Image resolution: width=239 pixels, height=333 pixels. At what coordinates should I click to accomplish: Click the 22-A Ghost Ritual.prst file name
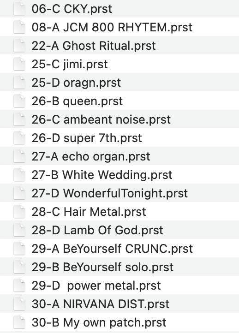coord(94,46)
